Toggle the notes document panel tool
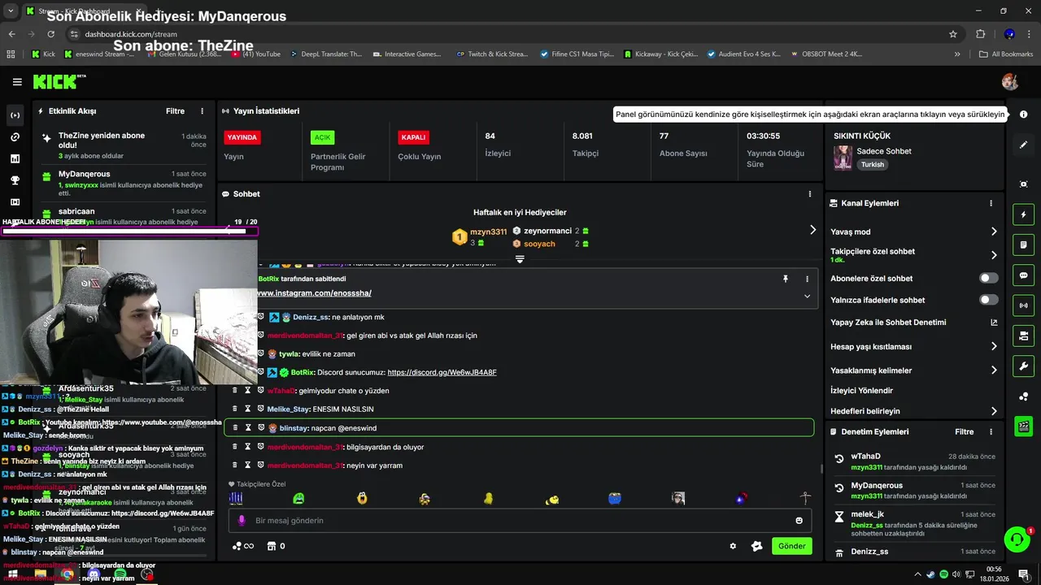 click(x=1023, y=245)
